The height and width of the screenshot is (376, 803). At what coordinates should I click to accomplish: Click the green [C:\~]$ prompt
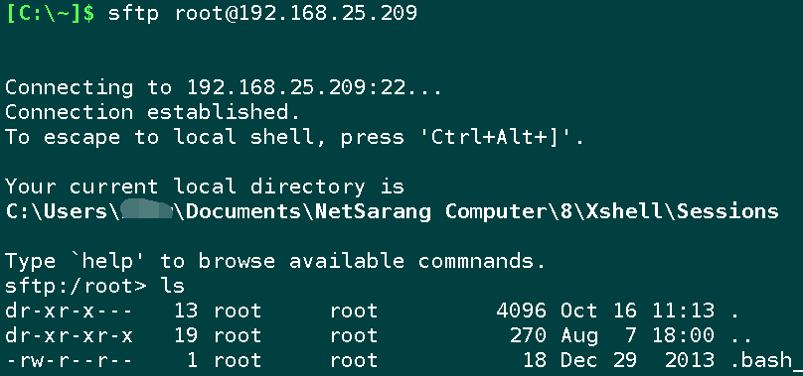[50, 13]
